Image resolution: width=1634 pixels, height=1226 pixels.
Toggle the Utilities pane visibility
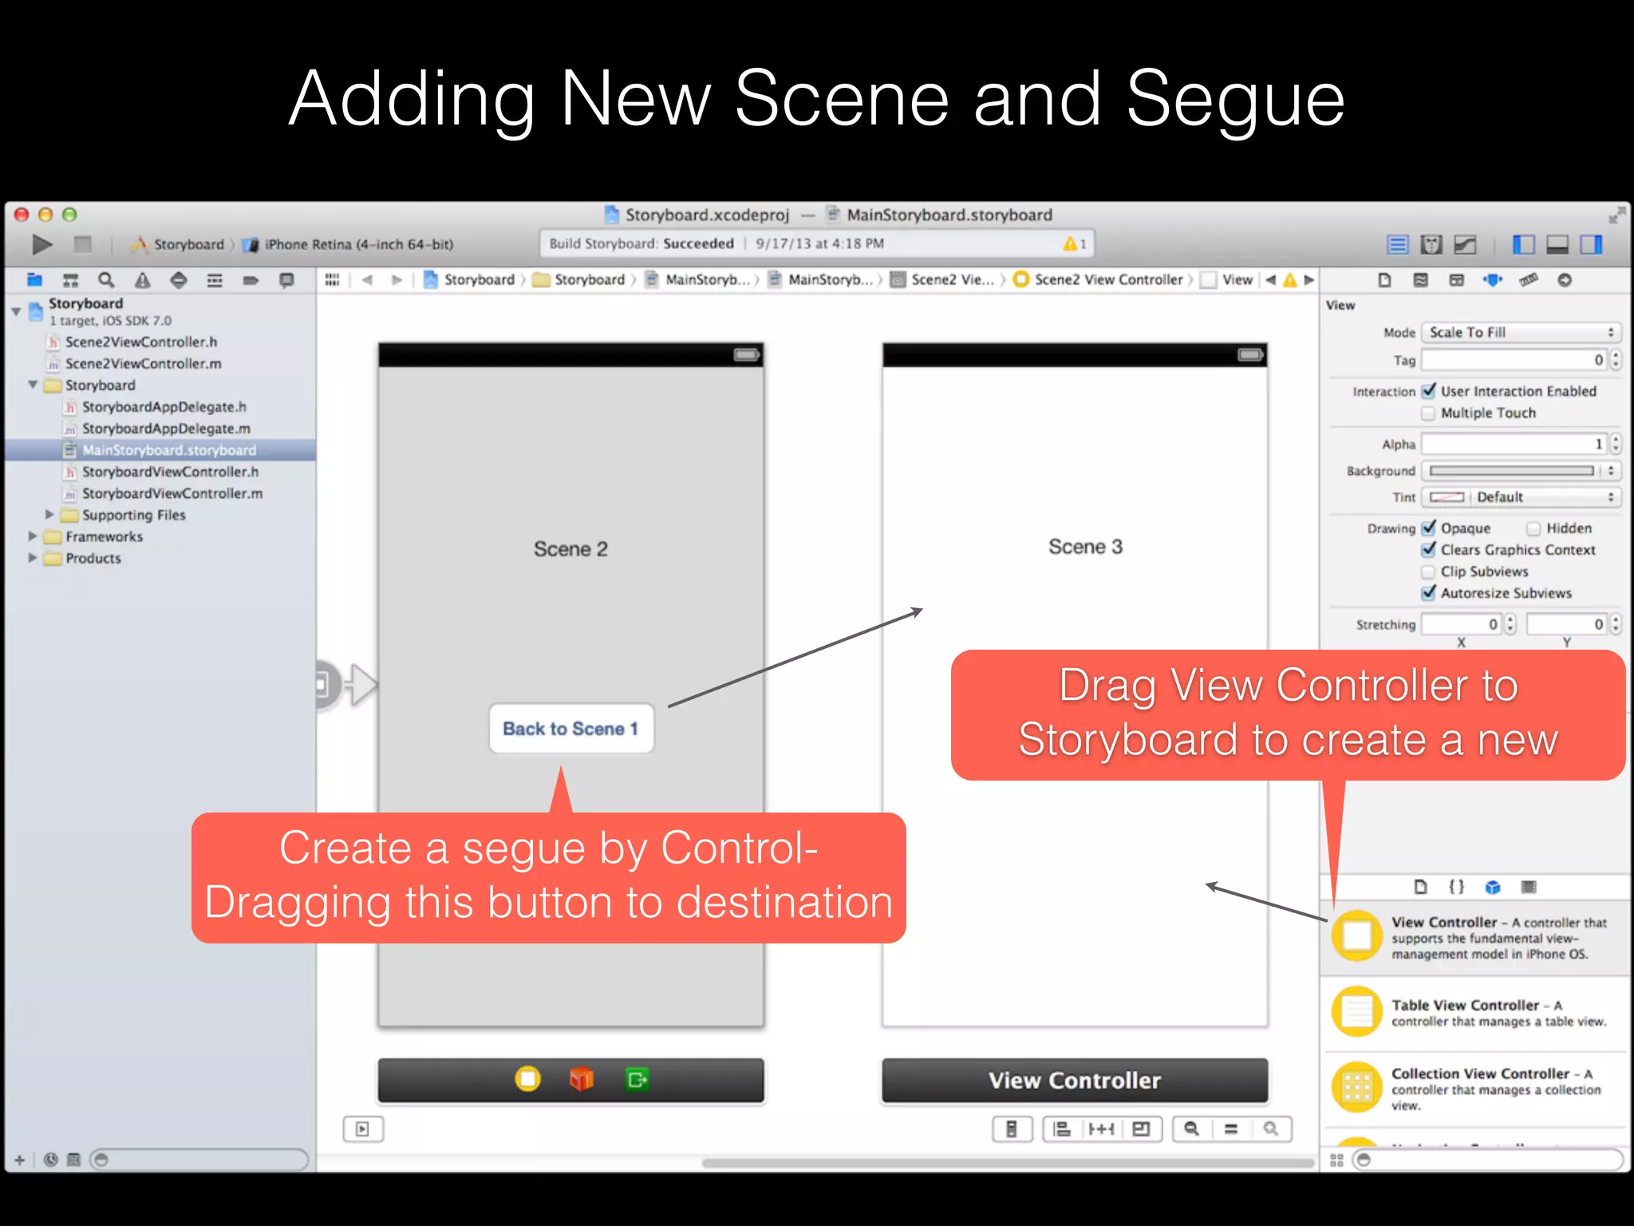click(x=1592, y=245)
